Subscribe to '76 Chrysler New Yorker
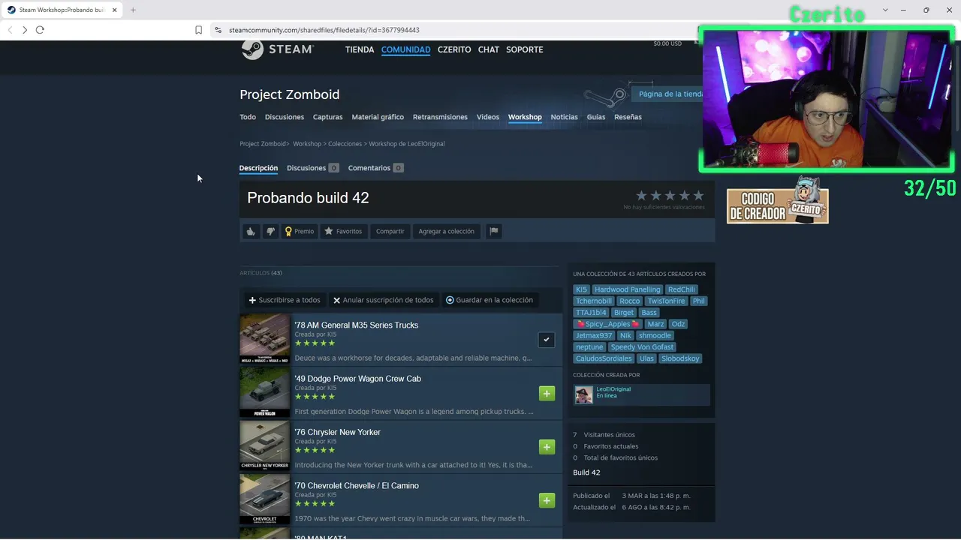The image size is (961, 540). tap(547, 447)
